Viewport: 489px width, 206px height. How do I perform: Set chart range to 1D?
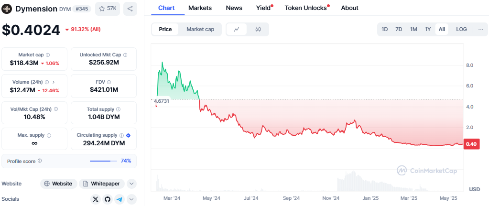(x=384, y=29)
